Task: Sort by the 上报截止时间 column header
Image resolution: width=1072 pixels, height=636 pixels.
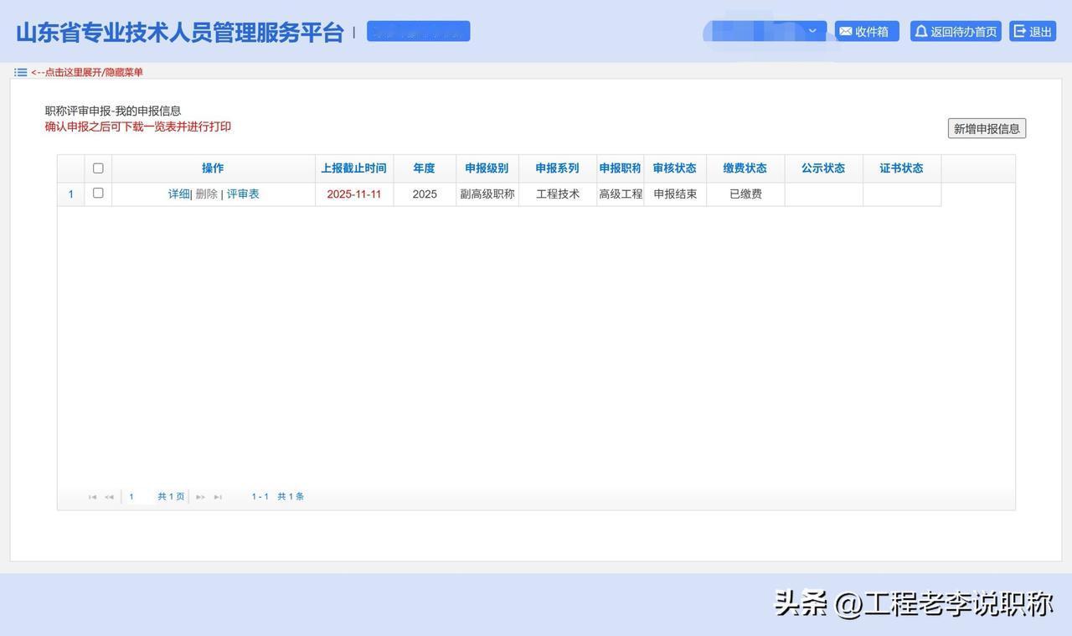Action: coord(353,167)
